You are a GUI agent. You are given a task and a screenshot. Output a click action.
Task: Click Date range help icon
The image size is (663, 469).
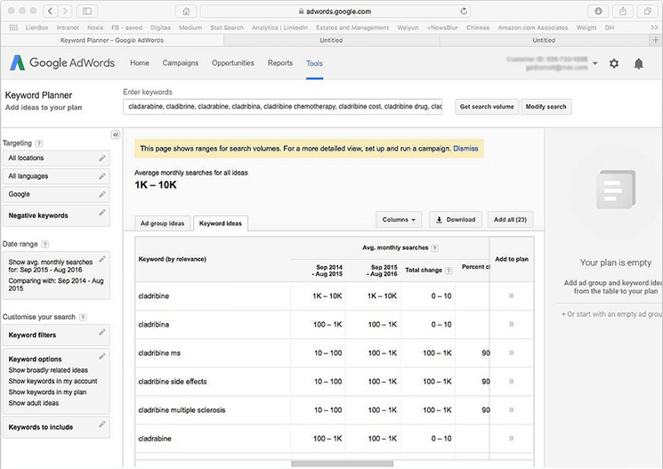tap(45, 245)
